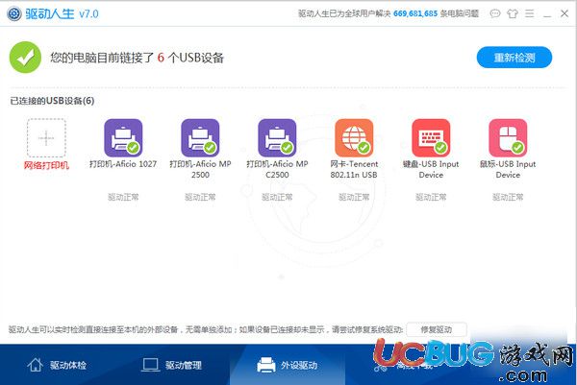Switch to the 驱动体检 tab
The image size is (577, 385).
(x=57, y=365)
